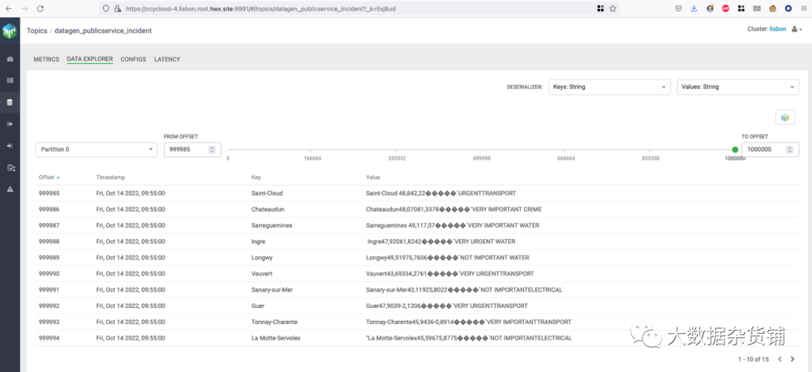Screen dimensions: 812x372
Task: Click the Firefox account avatar icon
Action: coord(710,8)
